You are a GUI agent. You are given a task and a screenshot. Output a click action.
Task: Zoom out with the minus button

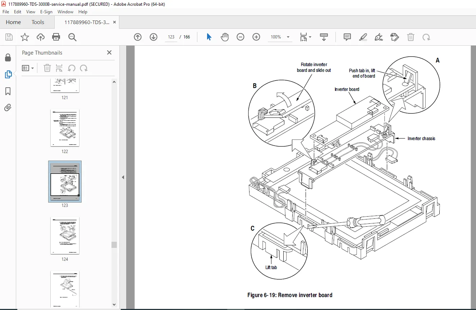(241, 37)
